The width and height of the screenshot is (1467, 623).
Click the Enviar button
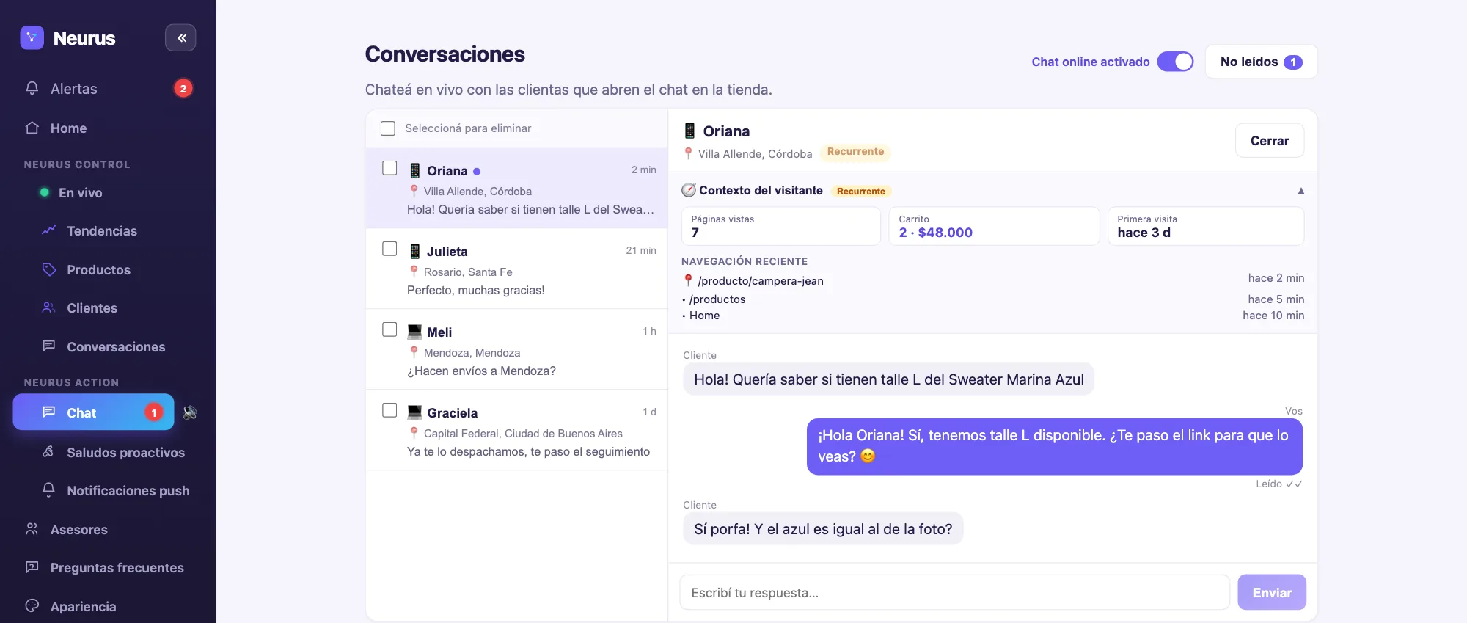point(1271,592)
